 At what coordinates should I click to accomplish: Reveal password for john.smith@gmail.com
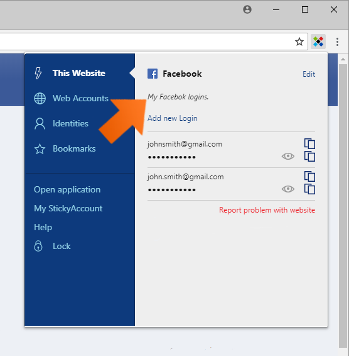tap(288, 189)
